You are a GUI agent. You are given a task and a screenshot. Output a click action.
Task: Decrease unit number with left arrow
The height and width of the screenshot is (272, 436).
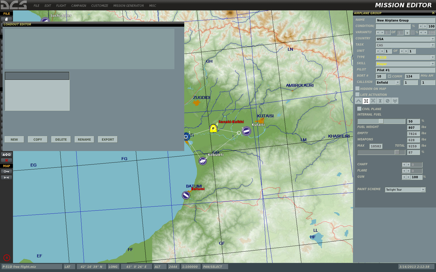point(378,51)
